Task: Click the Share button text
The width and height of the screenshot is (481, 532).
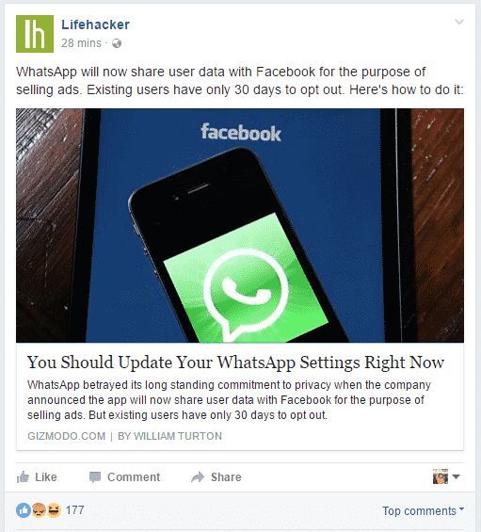Action: pos(226,477)
